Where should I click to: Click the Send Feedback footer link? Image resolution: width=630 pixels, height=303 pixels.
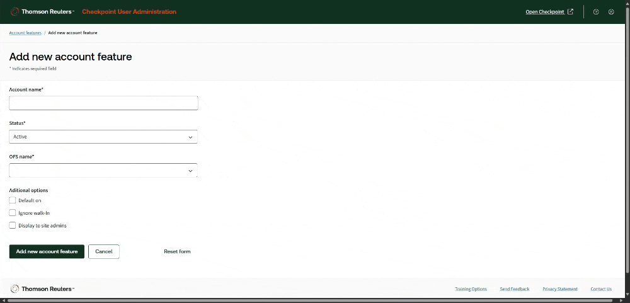click(x=515, y=289)
